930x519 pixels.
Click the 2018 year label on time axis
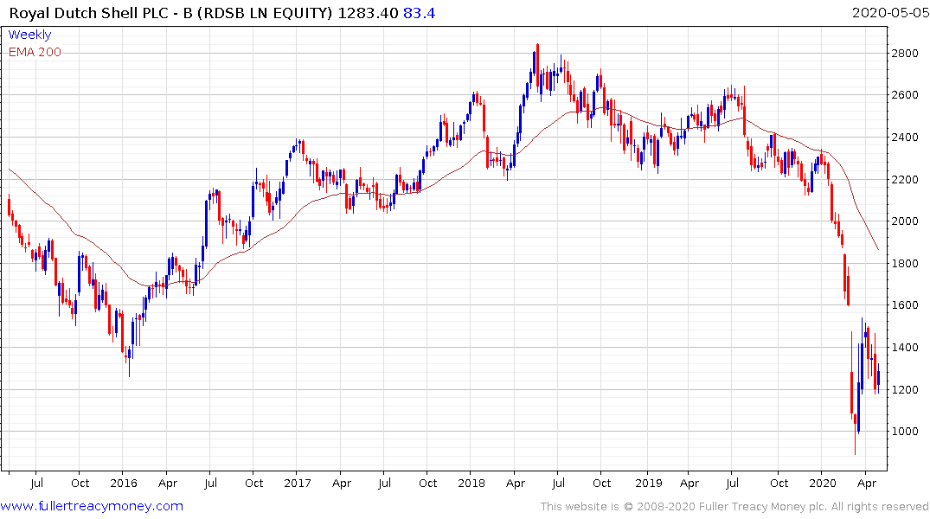coord(471,483)
